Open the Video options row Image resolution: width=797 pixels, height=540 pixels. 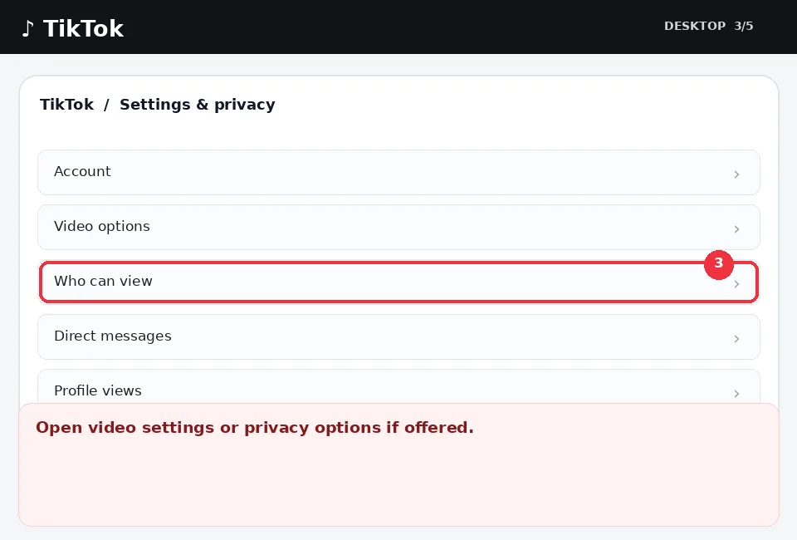[x=398, y=228]
